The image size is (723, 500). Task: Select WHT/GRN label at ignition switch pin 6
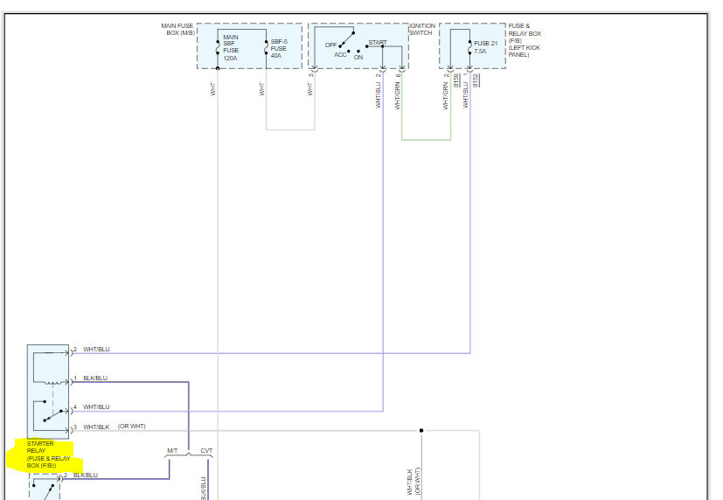tap(397, 96)
